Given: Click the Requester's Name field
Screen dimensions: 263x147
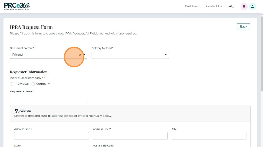Looking at the screenshot, I should (x=49, y=98).
